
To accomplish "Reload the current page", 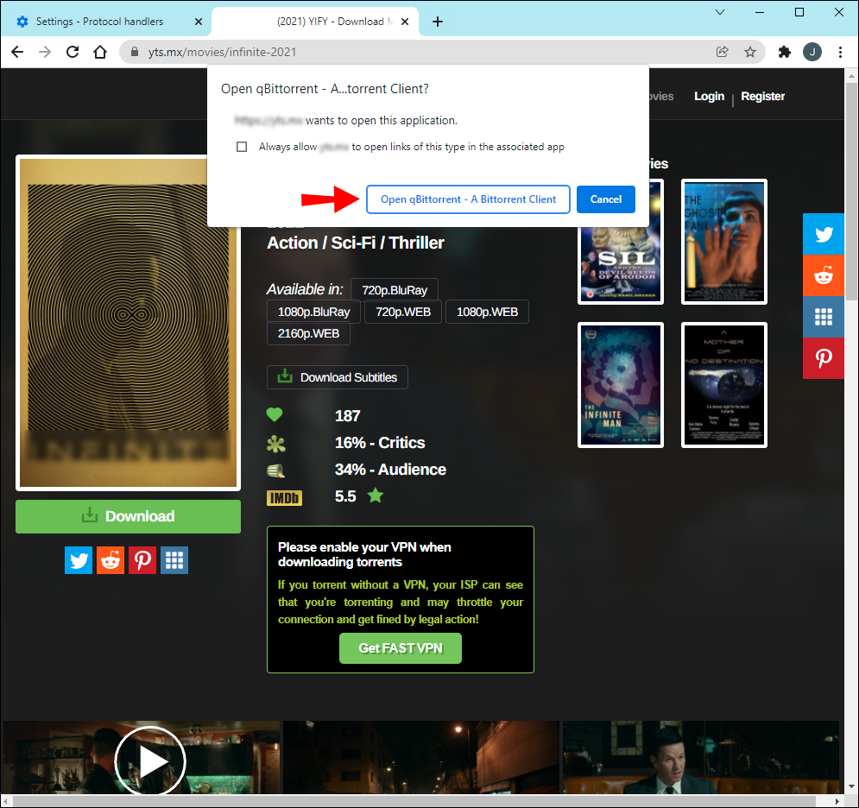I will coord(73,52).
